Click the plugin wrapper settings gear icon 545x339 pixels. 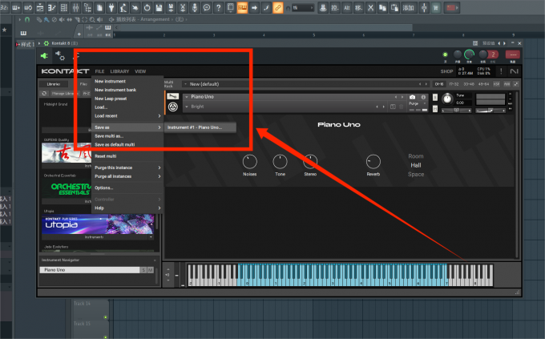(60, 55)
